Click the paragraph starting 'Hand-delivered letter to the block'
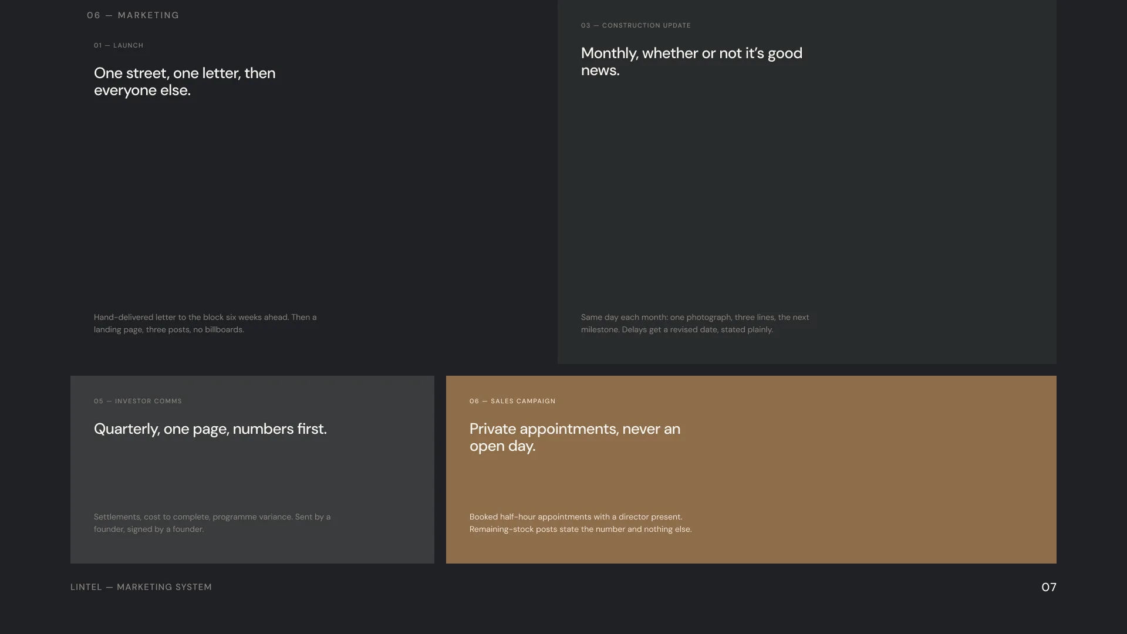This screenshot has width=1127, height=634. (205, 323)
